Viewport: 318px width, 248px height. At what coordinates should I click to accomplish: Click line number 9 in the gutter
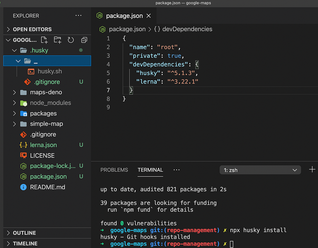[108, 107]
